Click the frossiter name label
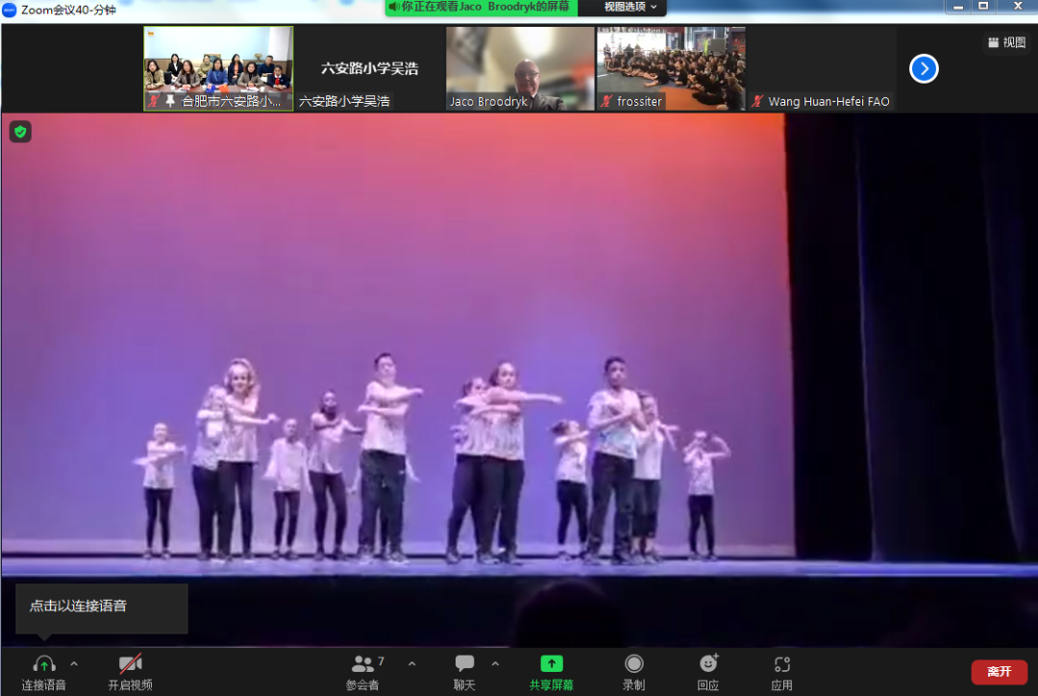The width and height of the screenshot is (1038, 696). click(639, 101)
